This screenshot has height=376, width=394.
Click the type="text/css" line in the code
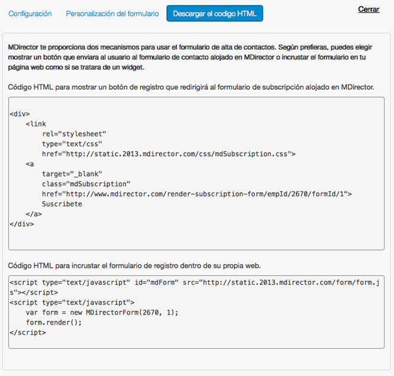[x=72, y=144]
